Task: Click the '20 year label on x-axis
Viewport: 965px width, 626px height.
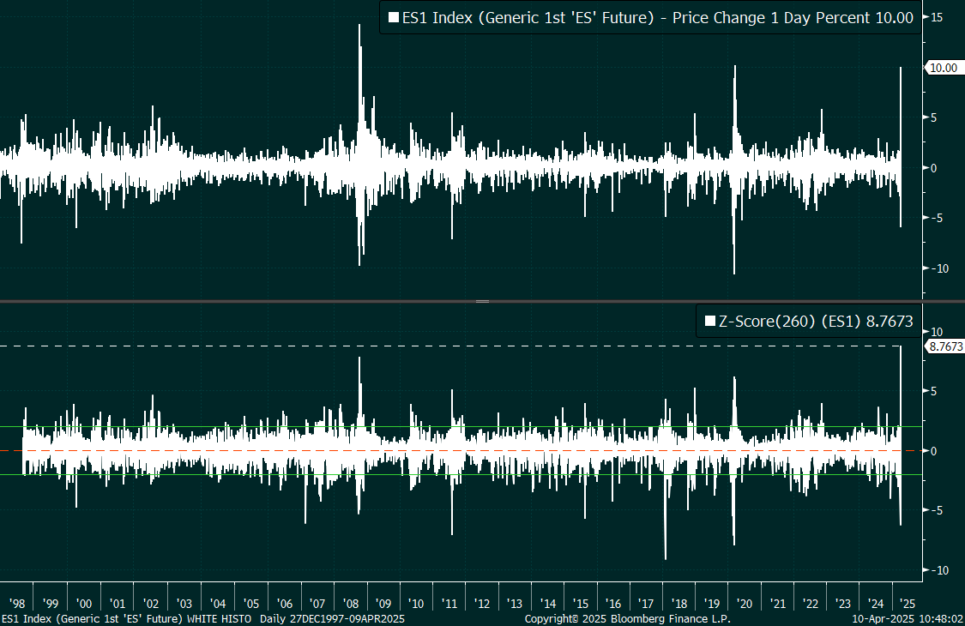Action: click(x=744, y=604)
